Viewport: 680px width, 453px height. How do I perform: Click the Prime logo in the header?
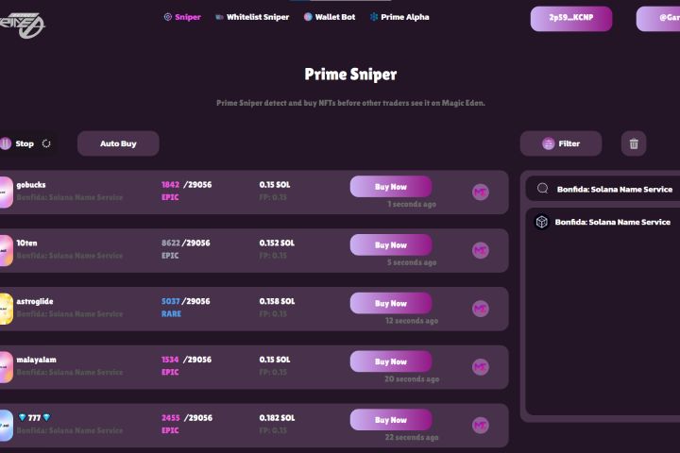pyautogui.click(x=21, y=20)
